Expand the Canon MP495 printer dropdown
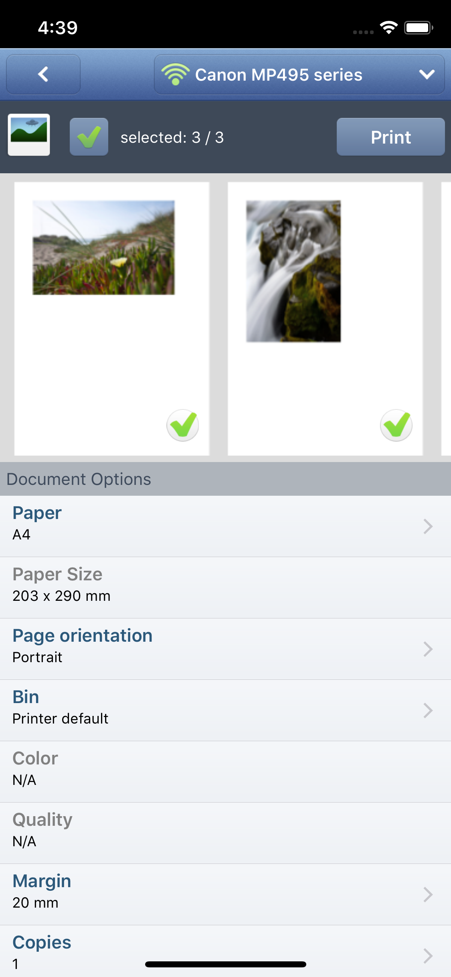This screenshot has height=977, width=451. point(427,75)
